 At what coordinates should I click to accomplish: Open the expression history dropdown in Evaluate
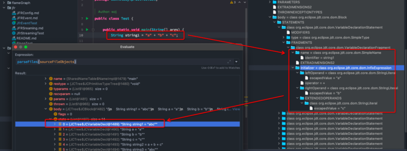click(236, 62)
